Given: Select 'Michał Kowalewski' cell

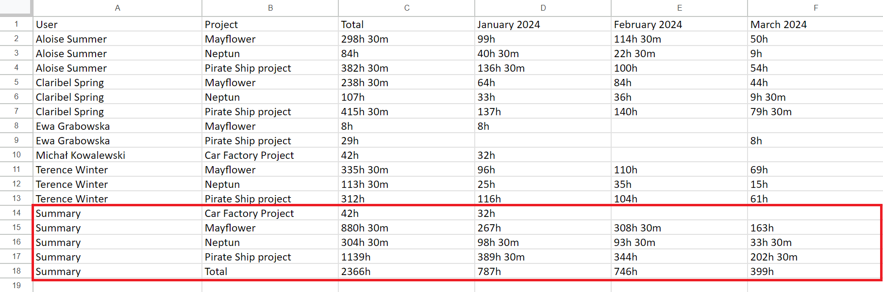Looking at the screenshot, I should click(117, 155).
